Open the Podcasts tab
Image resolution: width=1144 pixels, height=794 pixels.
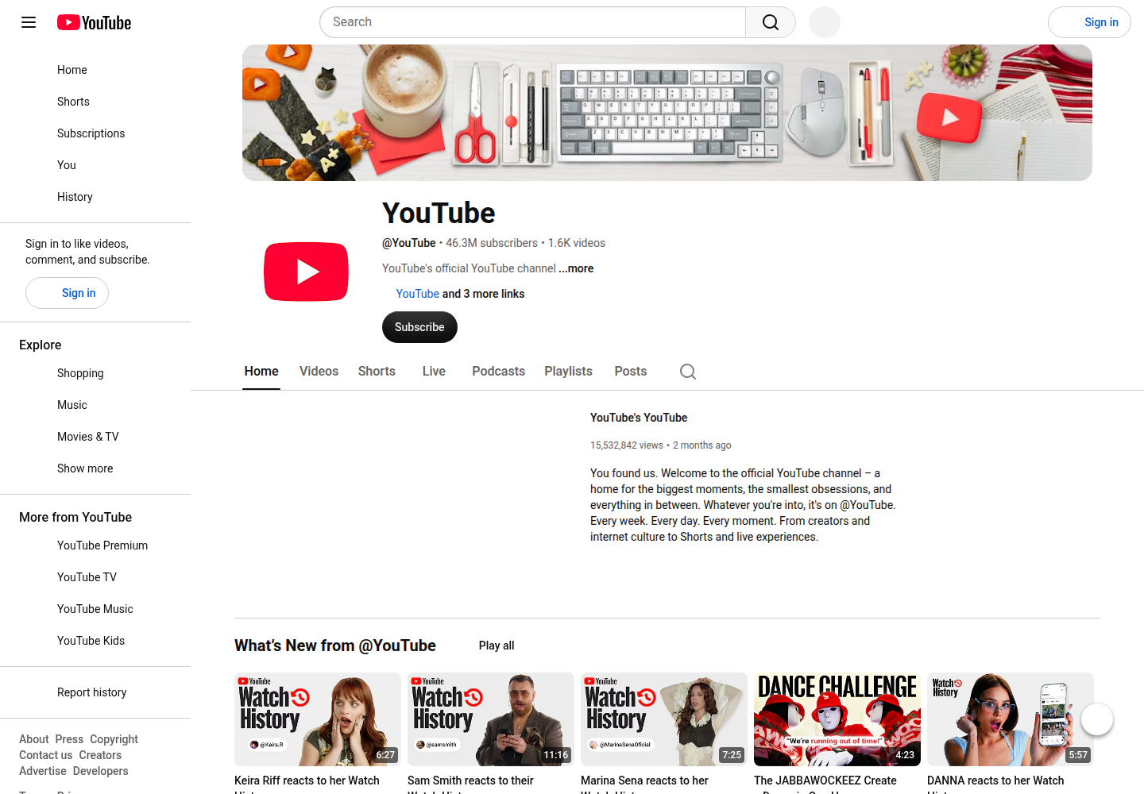coord(498,372)
